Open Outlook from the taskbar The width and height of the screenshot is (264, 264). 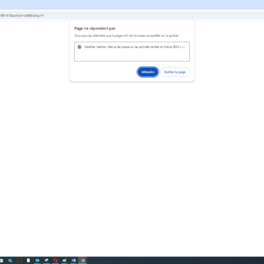pyautogui.click(x=38, y=261)
